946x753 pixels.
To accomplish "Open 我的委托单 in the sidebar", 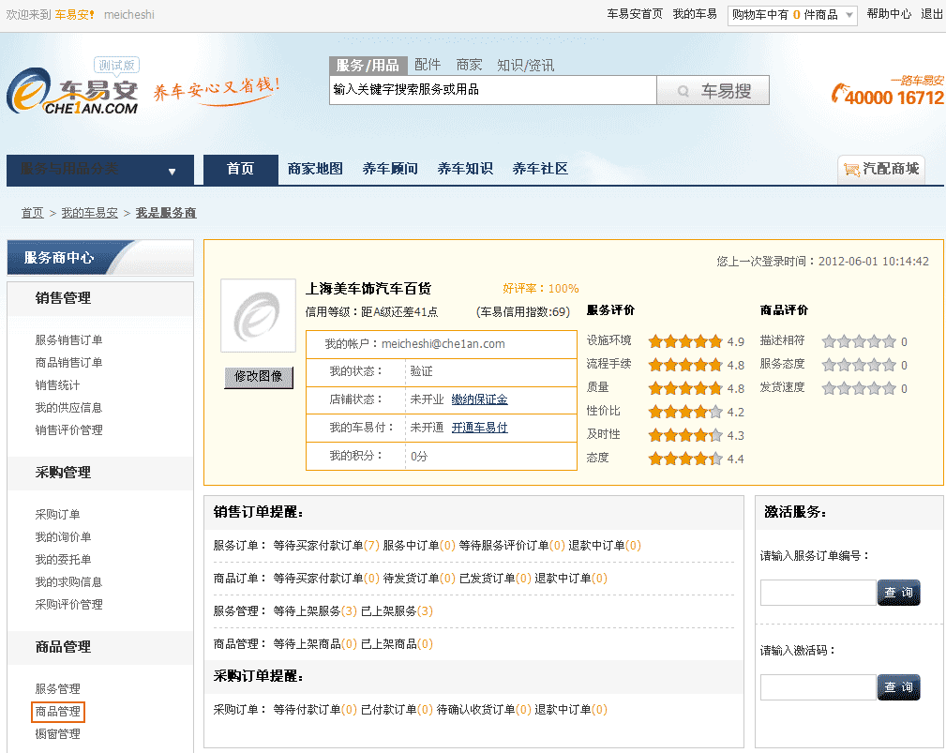I will (x=64, y=559).
